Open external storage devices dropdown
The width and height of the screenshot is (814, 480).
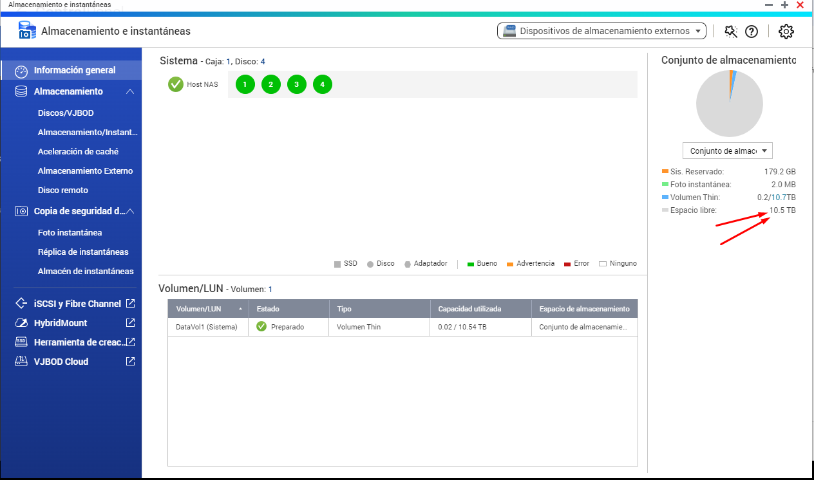(x=601, y=31)
